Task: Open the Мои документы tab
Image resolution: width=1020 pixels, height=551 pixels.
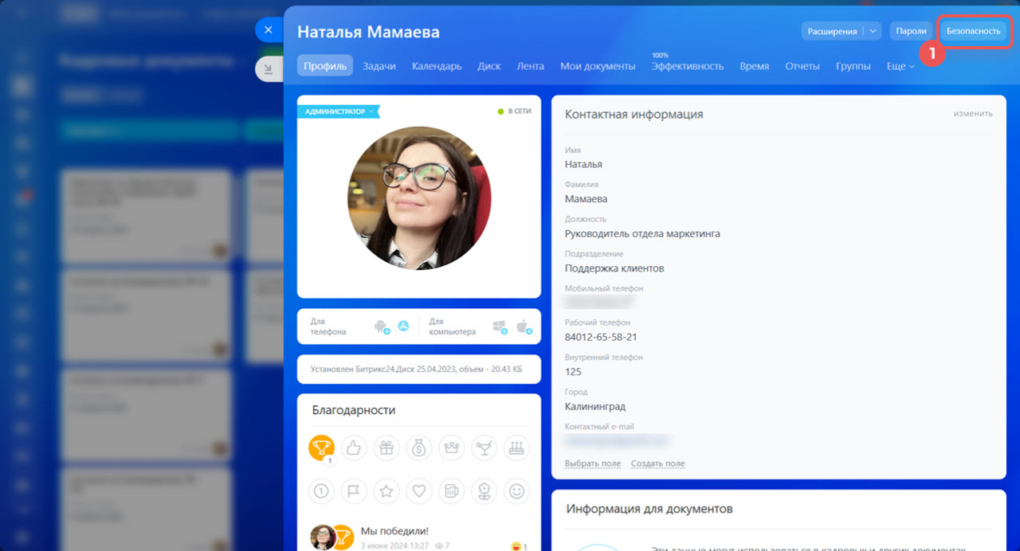Action: coord(598,66)
